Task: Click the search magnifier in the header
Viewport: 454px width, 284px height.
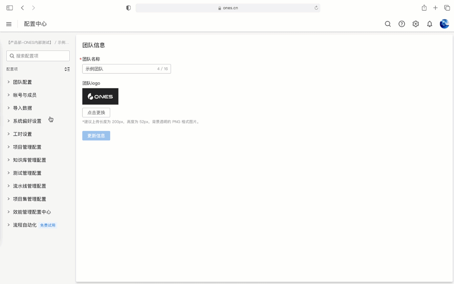Action: point(388,24)
